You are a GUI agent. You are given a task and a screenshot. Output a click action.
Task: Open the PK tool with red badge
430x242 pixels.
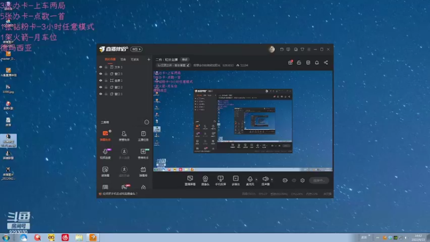(x=124, y=187)
